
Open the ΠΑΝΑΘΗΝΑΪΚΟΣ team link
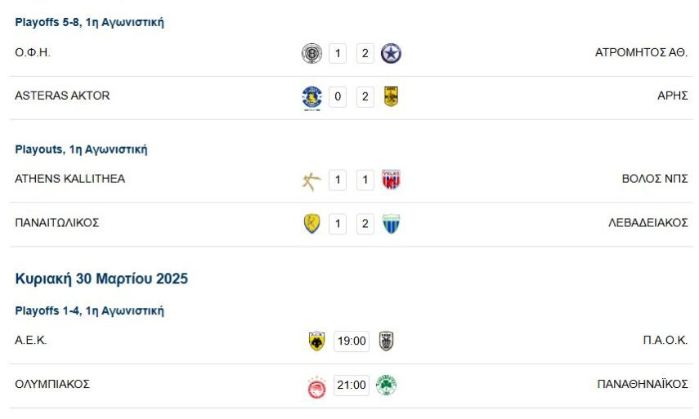(643, 384)
